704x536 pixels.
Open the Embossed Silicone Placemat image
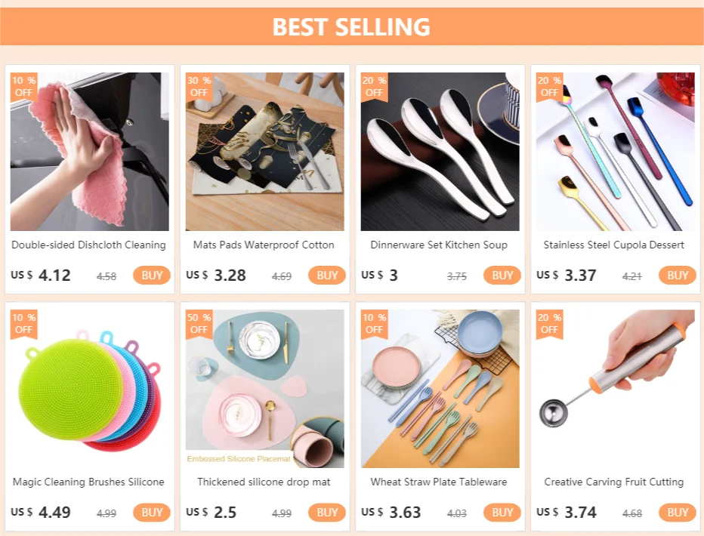pyautogui.click(x=265, y=389)
